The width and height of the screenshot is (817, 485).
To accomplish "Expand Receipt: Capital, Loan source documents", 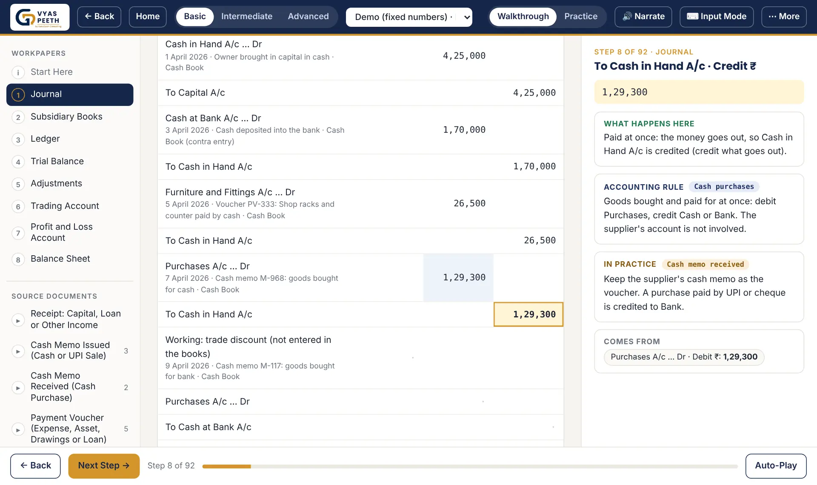I will click(18, 320).
